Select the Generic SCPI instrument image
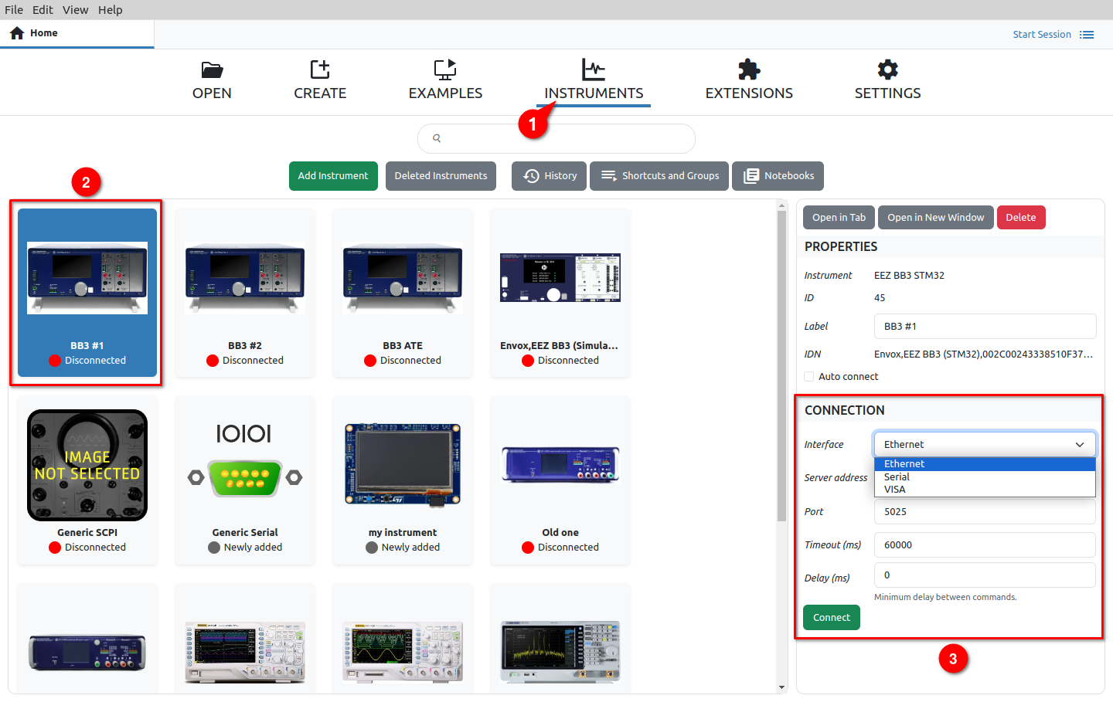This screenshot has width=1113, height=702. [x=87, y=465]
